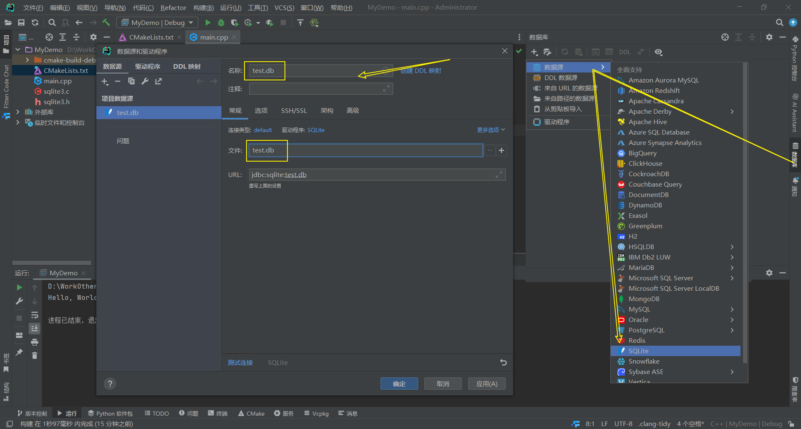Open help question mark in dialog
The height and width of the screenshot is (429, 801).
tap(110, 384)
